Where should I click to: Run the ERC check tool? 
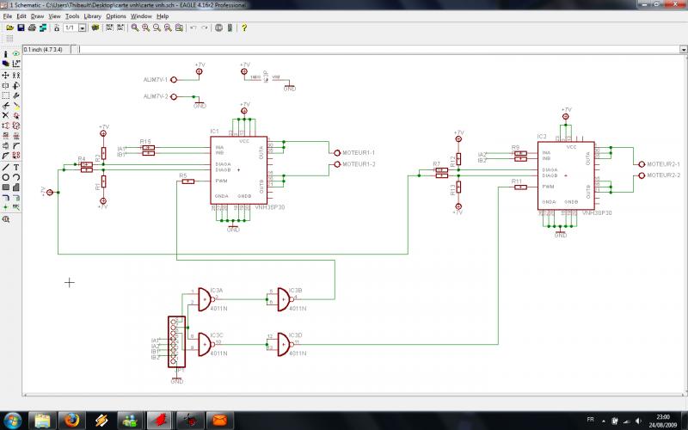point(6,219)
